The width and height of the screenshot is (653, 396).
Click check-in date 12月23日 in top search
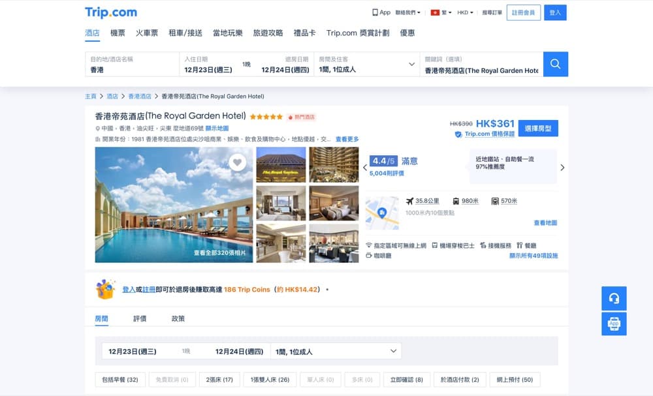pos(208,70)
